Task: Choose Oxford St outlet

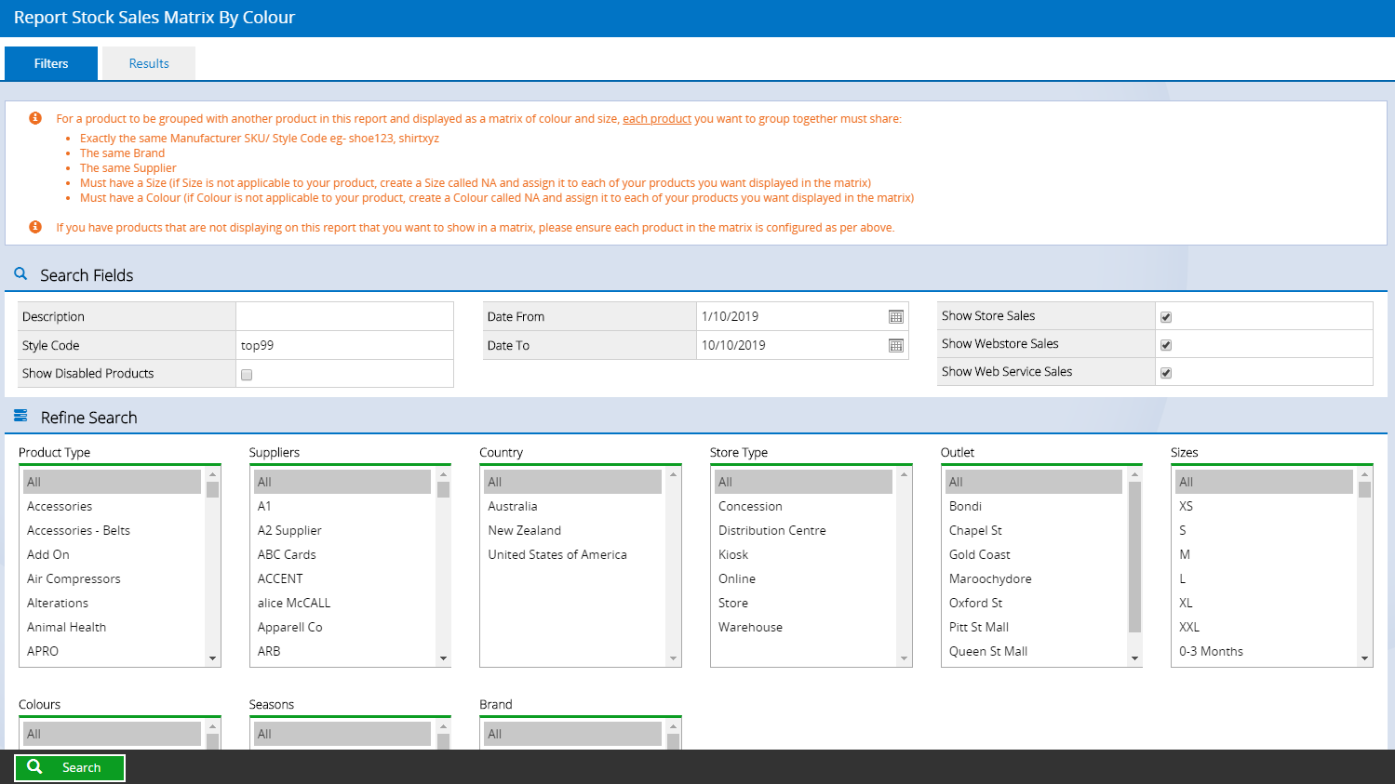Action: [x=1033, y=603]
